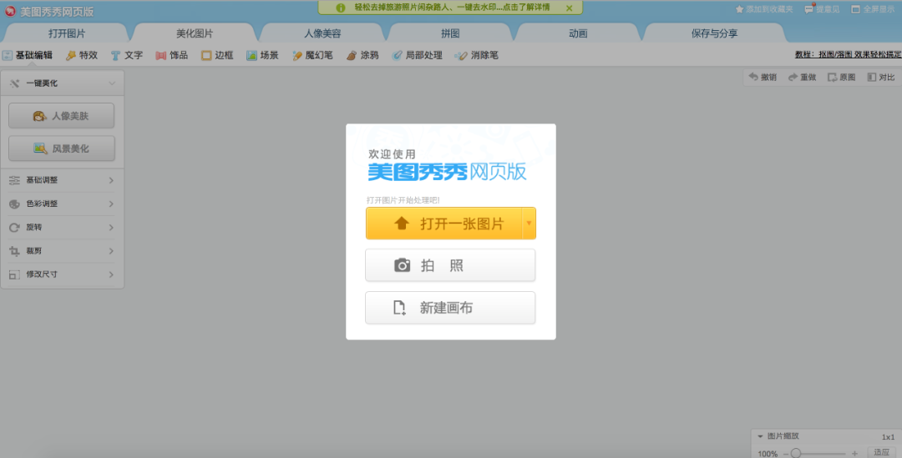Click the 提意见 feedback link
902x458 pixels.
click(822, 9)
